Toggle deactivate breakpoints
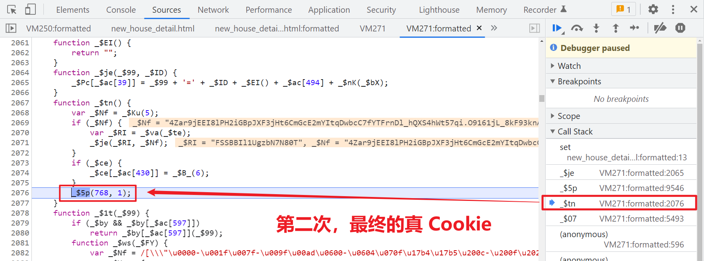Viewport: 704px width, 261px height. (660, 28)
